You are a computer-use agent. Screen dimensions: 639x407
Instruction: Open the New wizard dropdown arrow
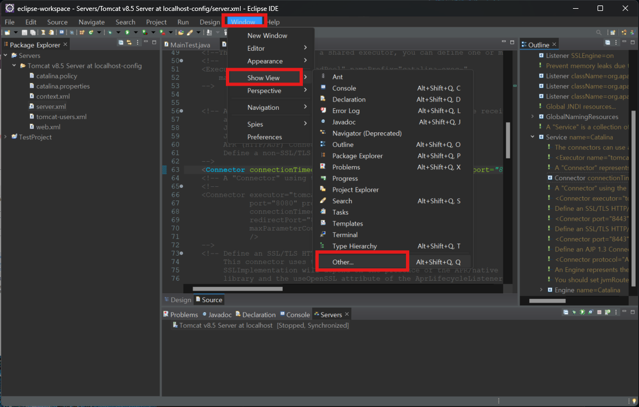click(16, 32)
